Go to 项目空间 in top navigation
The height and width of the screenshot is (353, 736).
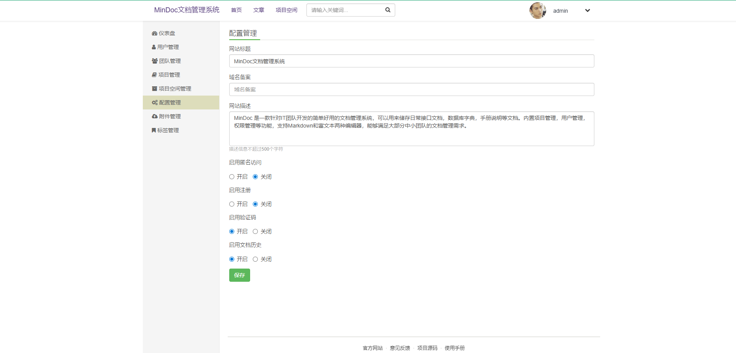(x=286, y=10)
